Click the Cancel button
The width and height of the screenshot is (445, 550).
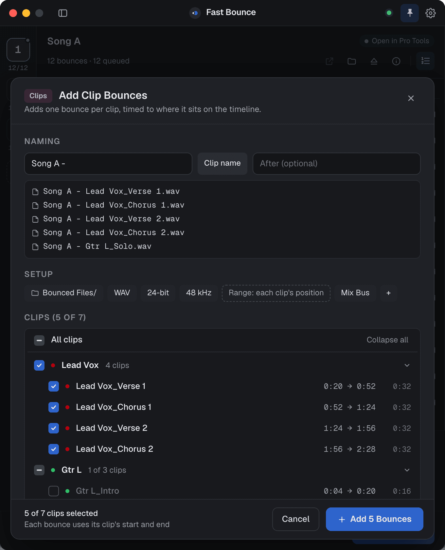(x=296, y=519)
